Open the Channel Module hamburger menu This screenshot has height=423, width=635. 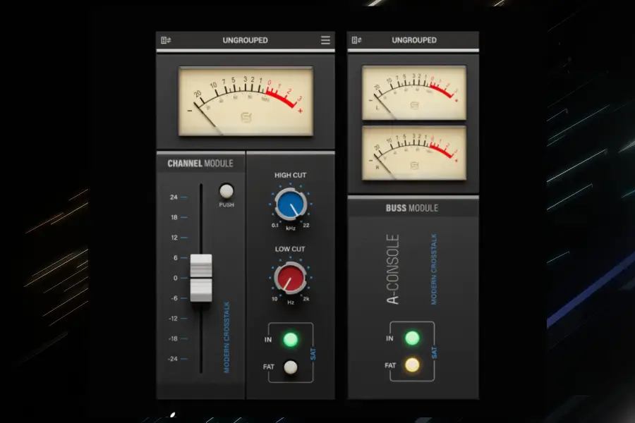click(325, 40)
